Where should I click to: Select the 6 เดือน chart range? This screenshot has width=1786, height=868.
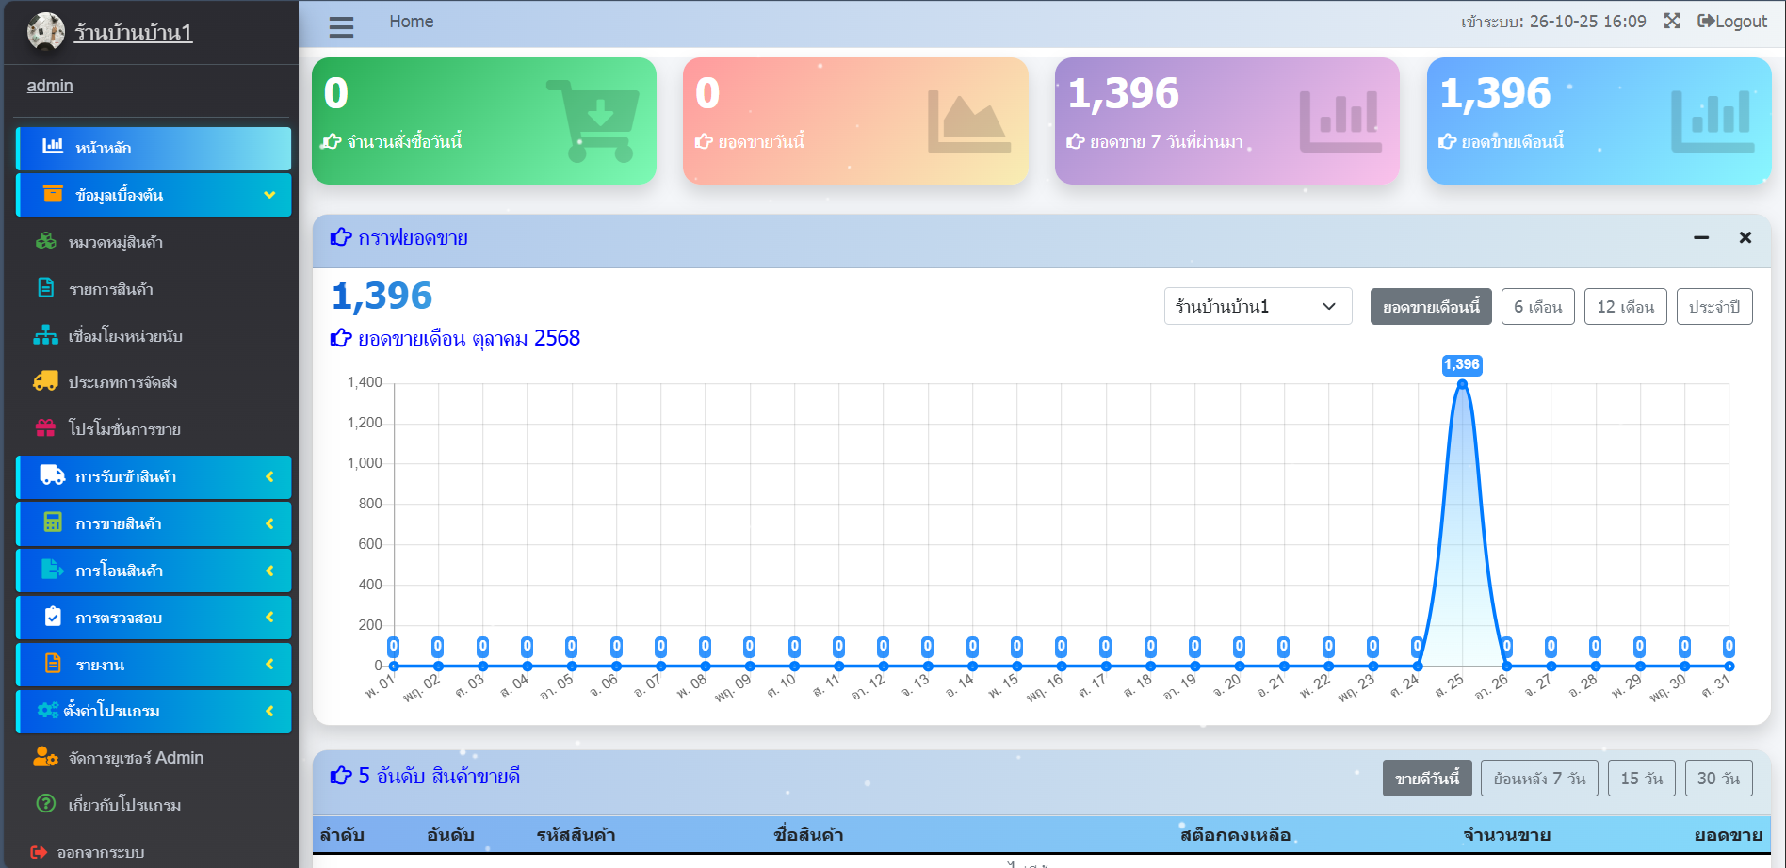[x=1537, y=307]
